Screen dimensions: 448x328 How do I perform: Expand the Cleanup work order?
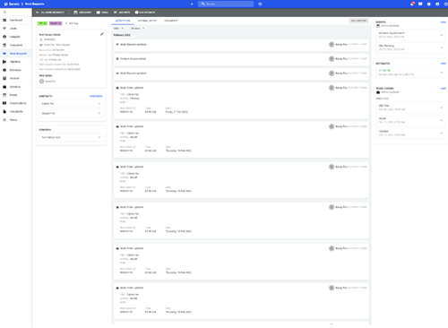(x=410, y=133)
